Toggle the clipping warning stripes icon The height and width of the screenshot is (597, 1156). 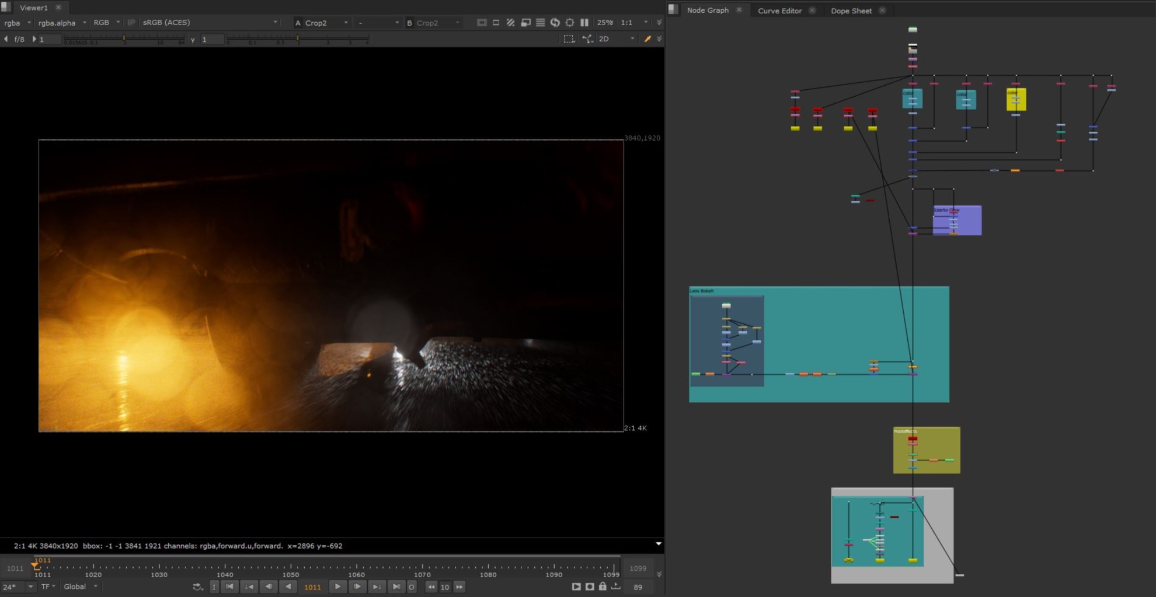coord(510,23)
